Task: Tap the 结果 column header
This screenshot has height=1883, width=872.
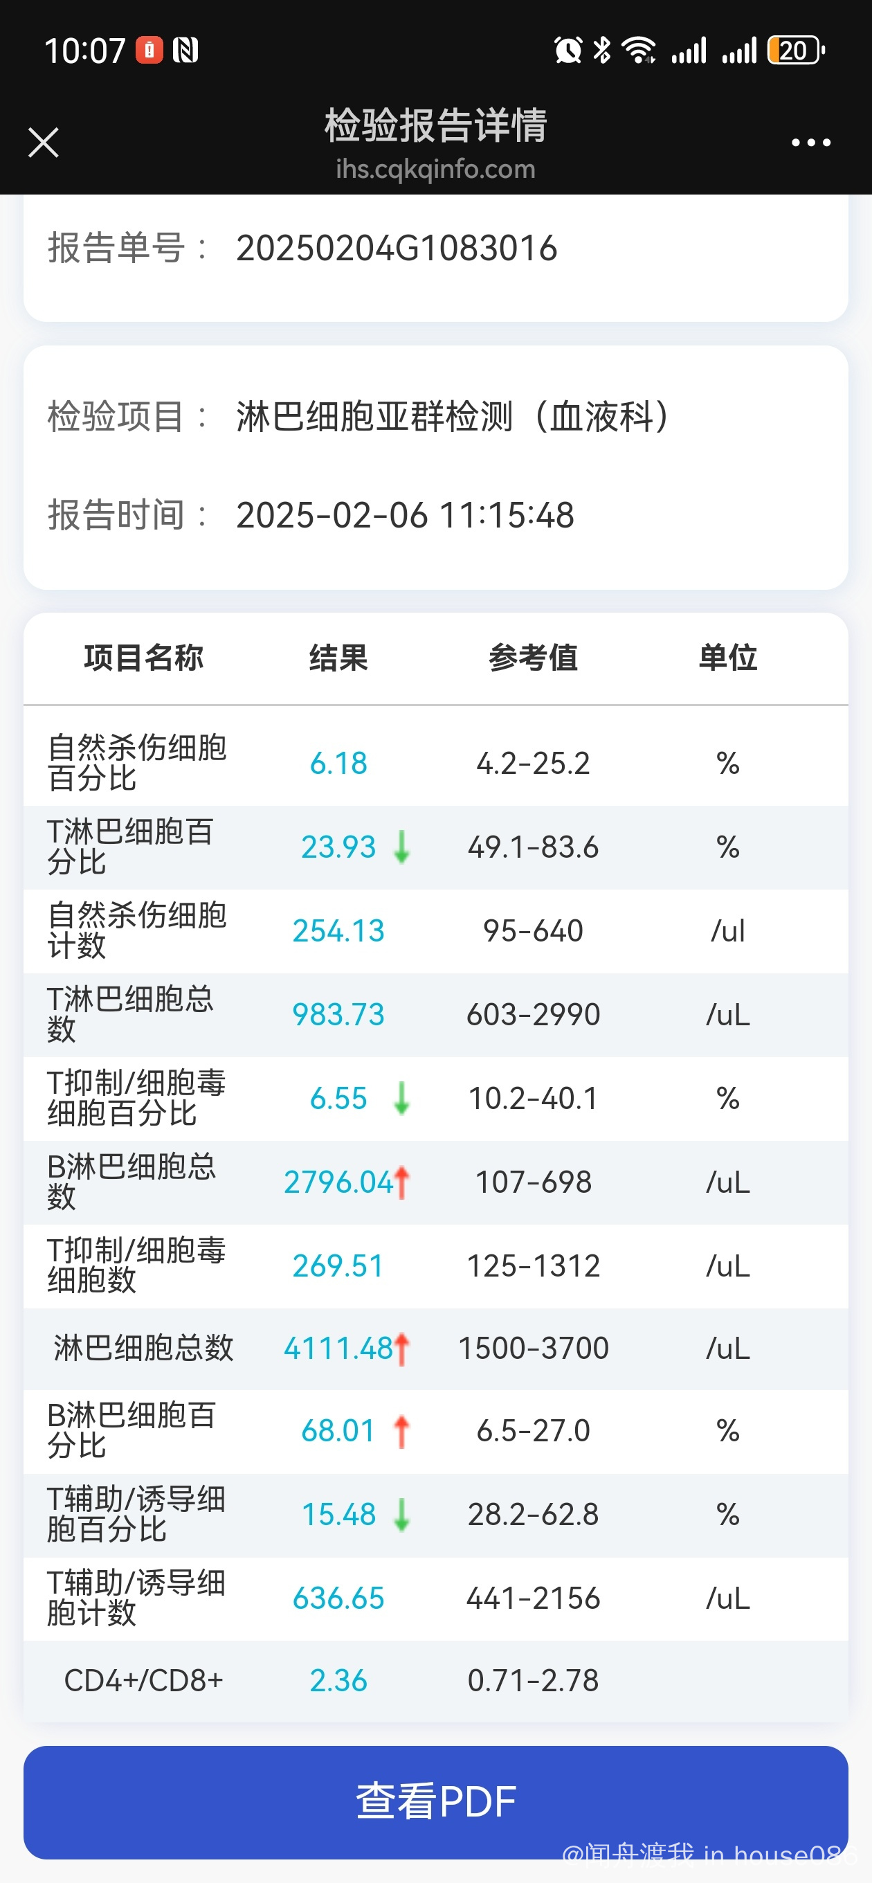Action: (338, 658)
